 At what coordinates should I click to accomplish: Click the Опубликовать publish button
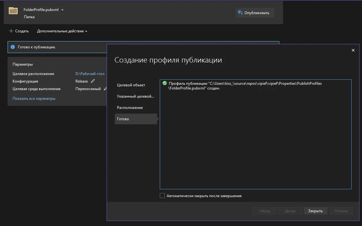[x=255, y=13]
